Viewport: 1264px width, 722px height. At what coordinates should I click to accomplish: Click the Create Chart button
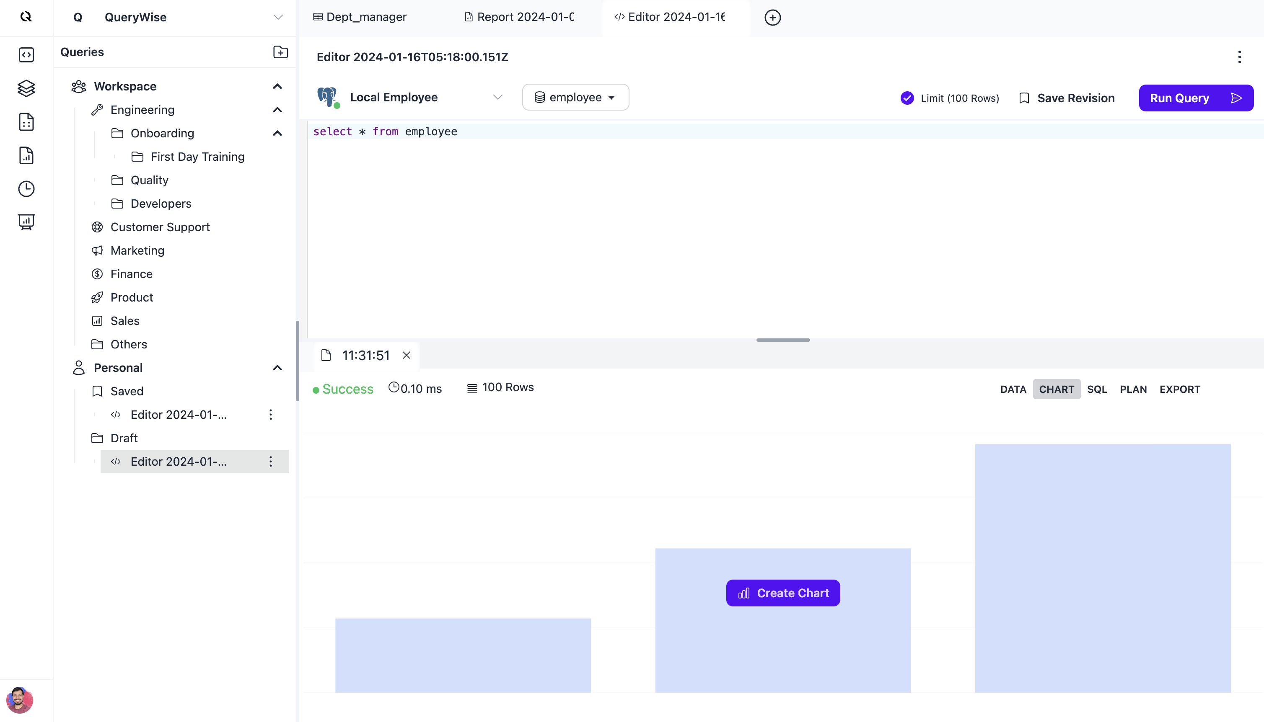tap(783, 593)
